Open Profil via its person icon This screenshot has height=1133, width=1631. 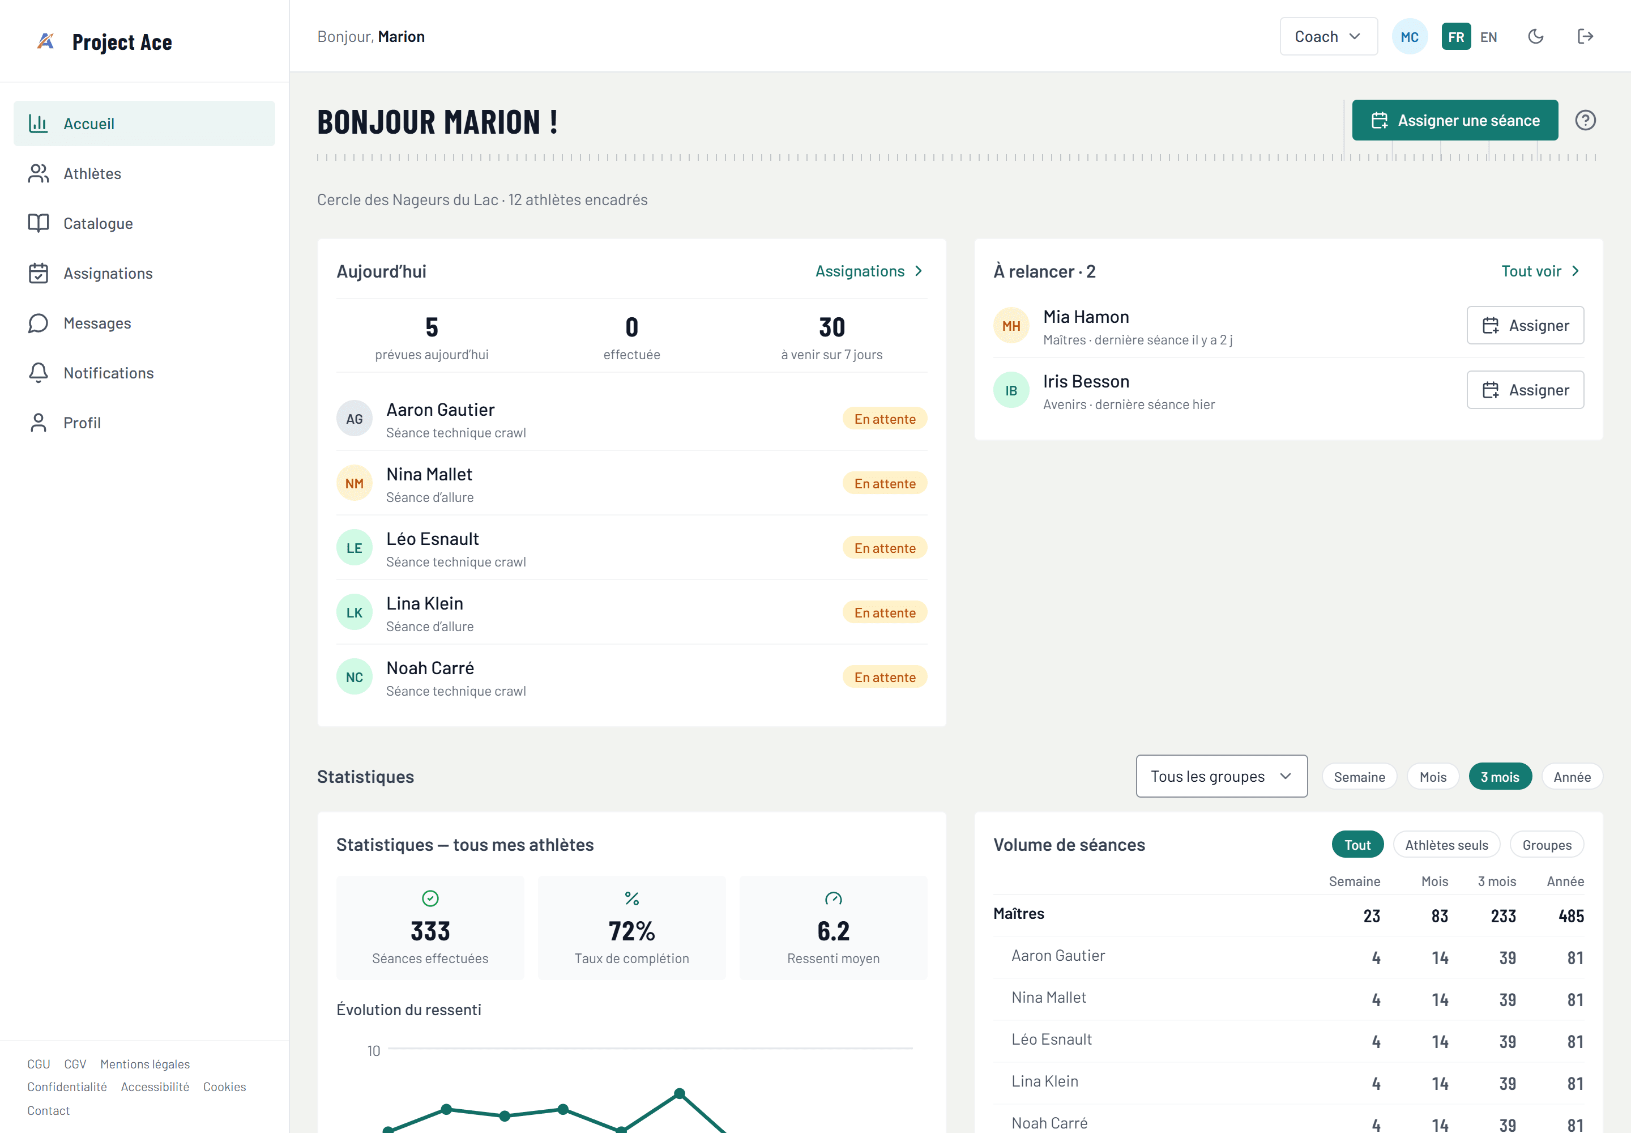pyautogui.click(x=39, y=423)
